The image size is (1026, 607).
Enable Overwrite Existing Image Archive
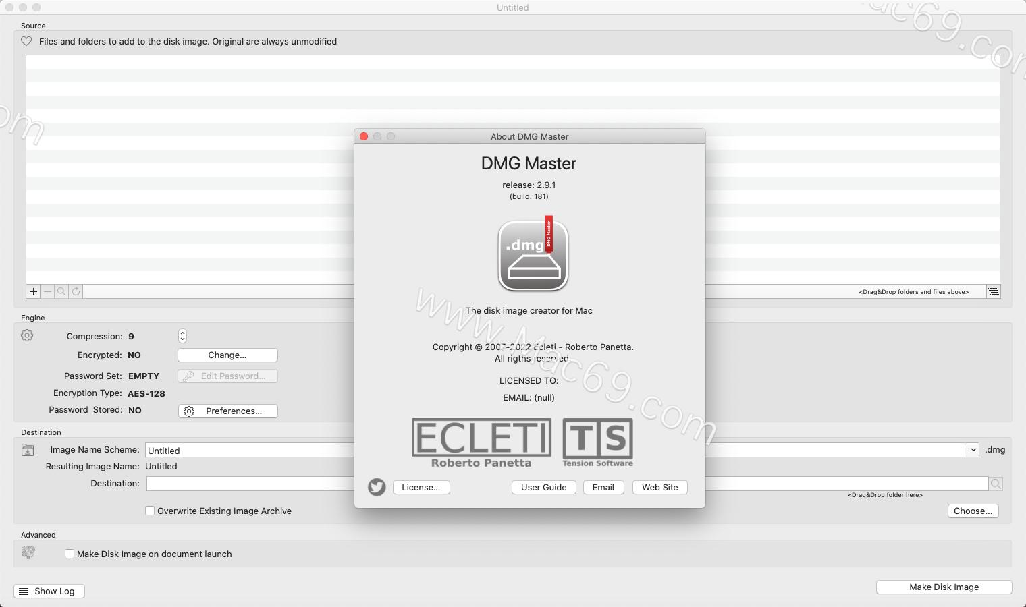150,511
